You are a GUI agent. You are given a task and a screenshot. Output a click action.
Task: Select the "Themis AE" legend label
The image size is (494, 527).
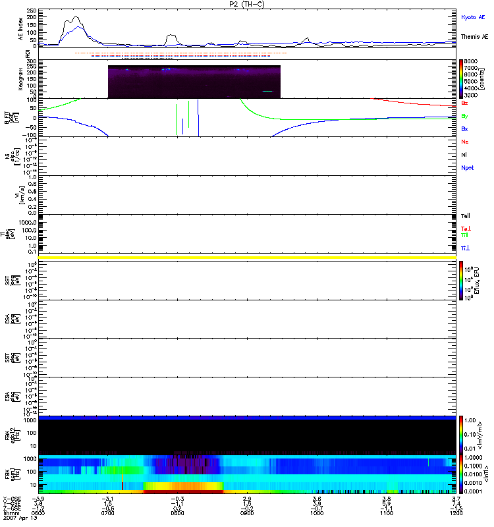coord(474,37)
